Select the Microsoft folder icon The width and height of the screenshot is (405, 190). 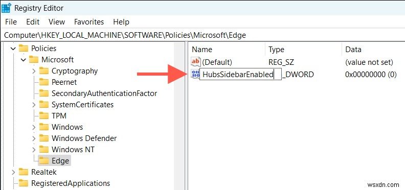tap(34, 60)
